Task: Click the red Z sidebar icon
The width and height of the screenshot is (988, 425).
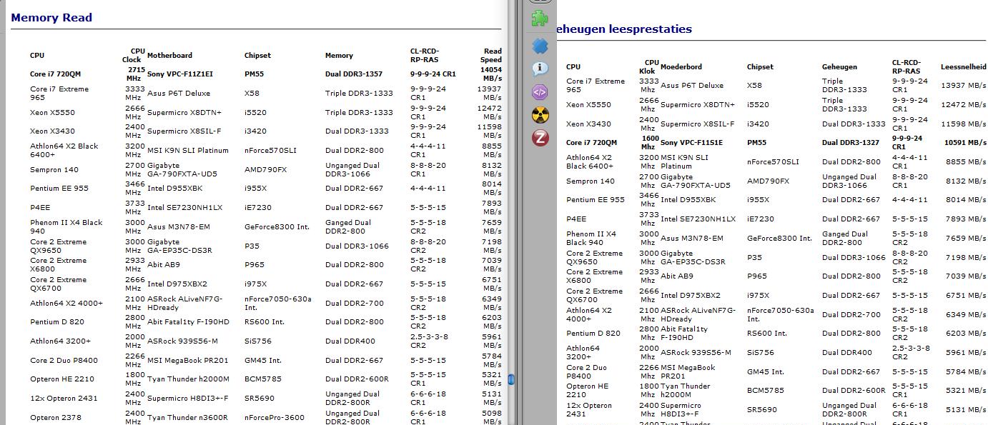Action: pyautogui.click(x=540, y=138)
